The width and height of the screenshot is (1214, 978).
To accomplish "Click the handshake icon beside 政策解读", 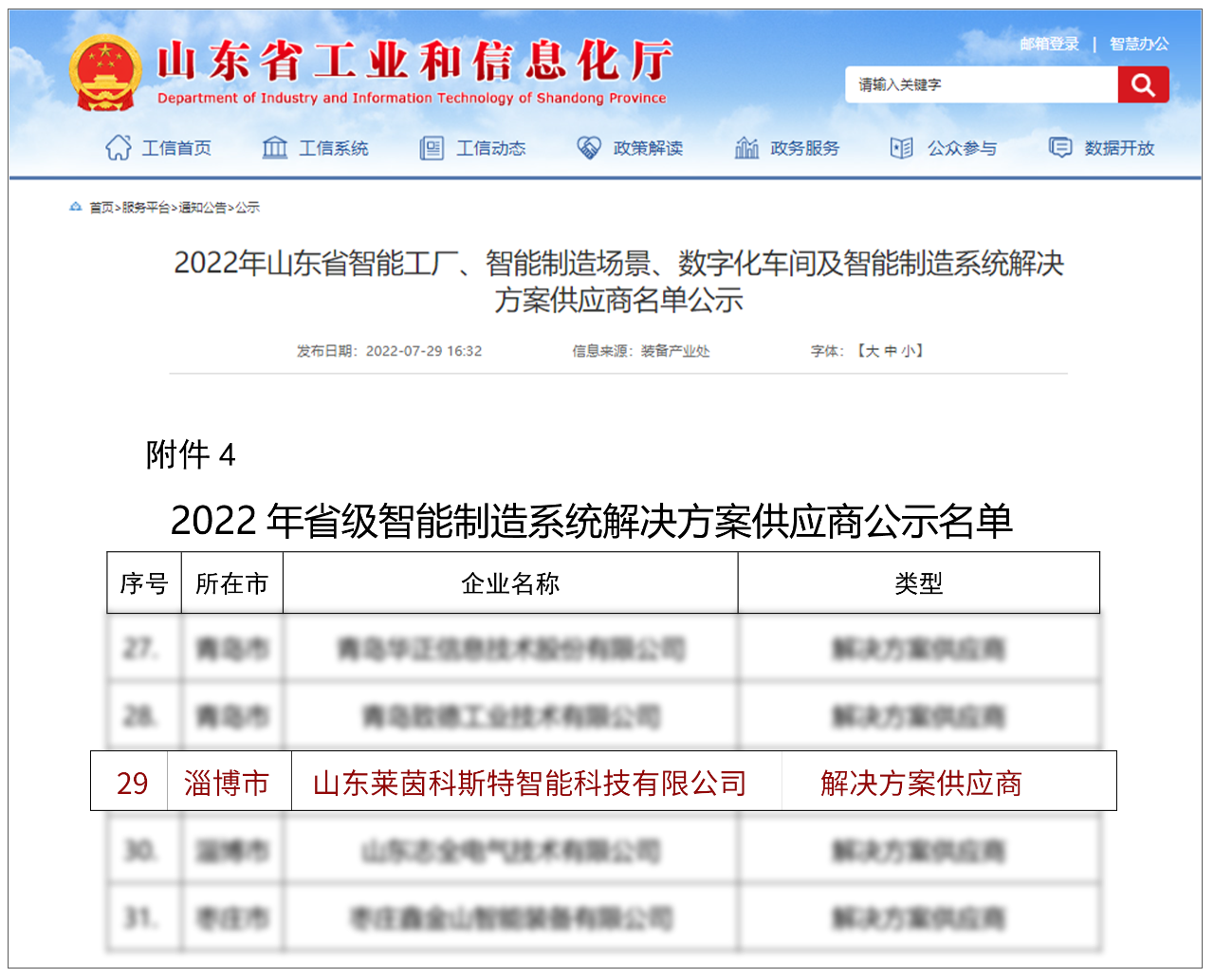I will coord(589,148).
